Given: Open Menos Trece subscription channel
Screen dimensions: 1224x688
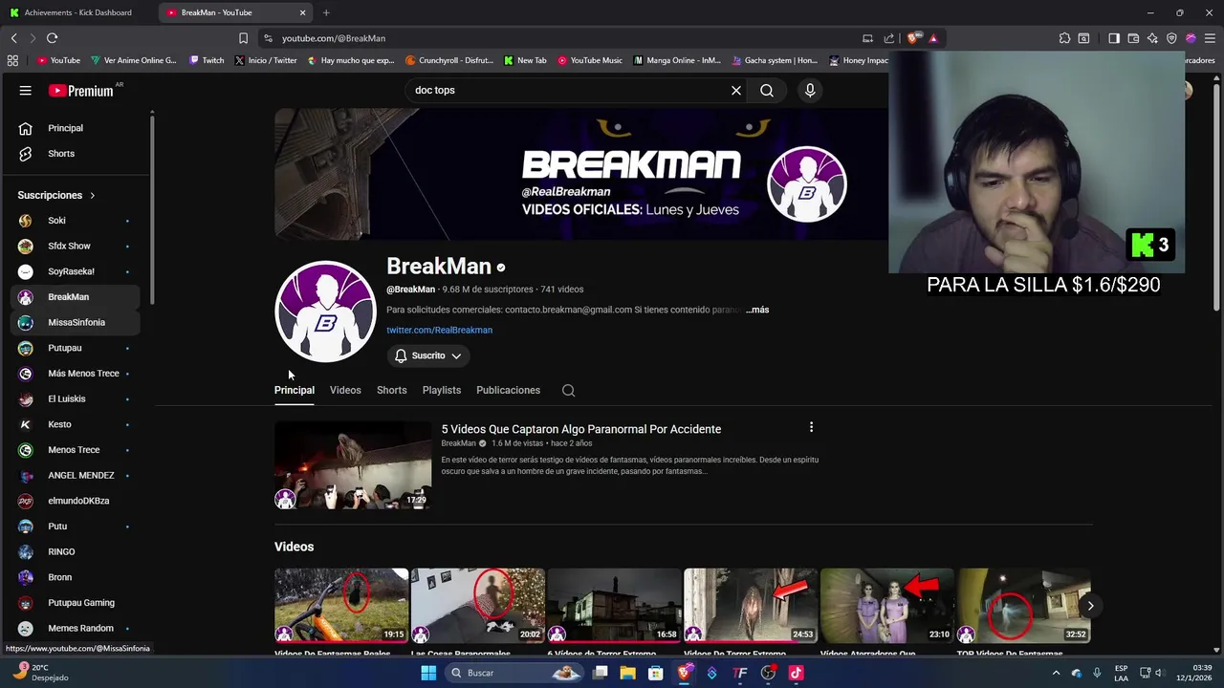Looking at the screenshot, I should click(75, 450).
